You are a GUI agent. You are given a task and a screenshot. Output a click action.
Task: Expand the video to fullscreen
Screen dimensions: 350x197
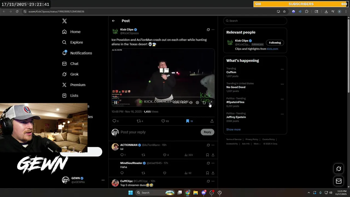click(211, 103)
